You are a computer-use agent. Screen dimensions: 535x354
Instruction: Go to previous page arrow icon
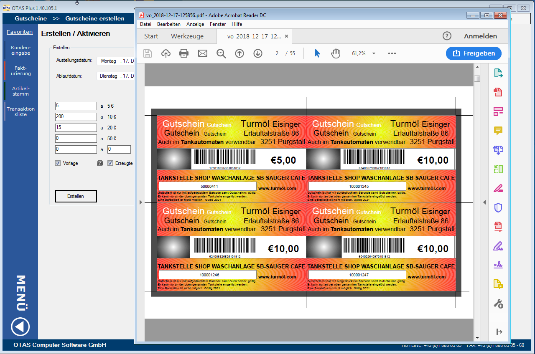tap(239, 53)
